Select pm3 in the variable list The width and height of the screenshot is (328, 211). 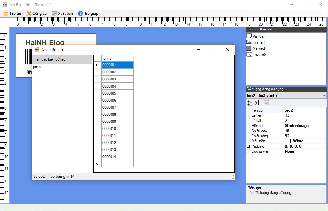pyautogui.click(x=37, y=67)
